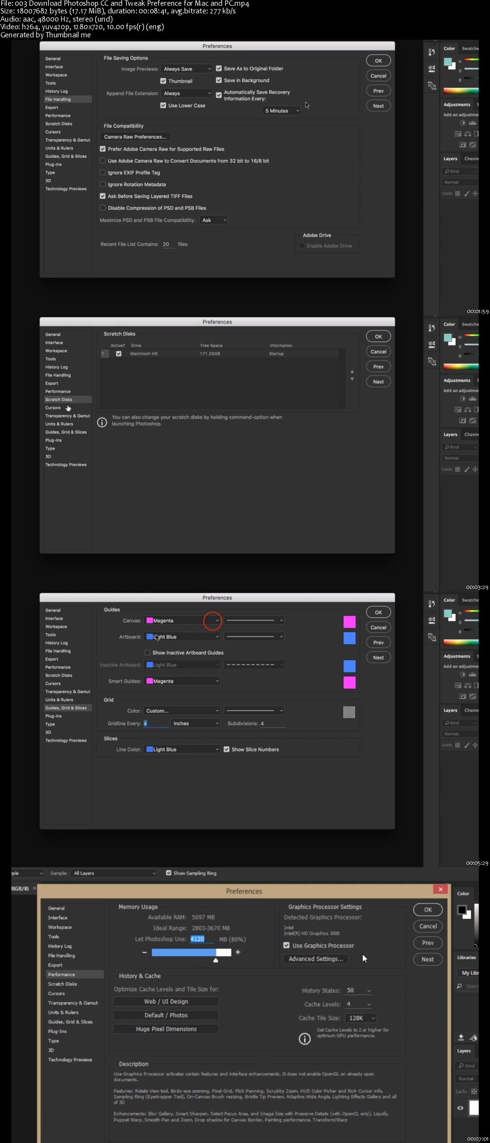The image size is (490, 1143).
Task: Open Cache Tile Size 128K dropdown
Action: pos(361,1018)
